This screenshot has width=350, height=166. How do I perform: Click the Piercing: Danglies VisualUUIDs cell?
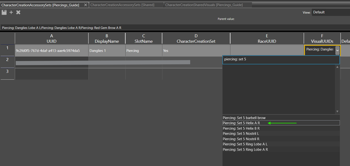point(320,51)
